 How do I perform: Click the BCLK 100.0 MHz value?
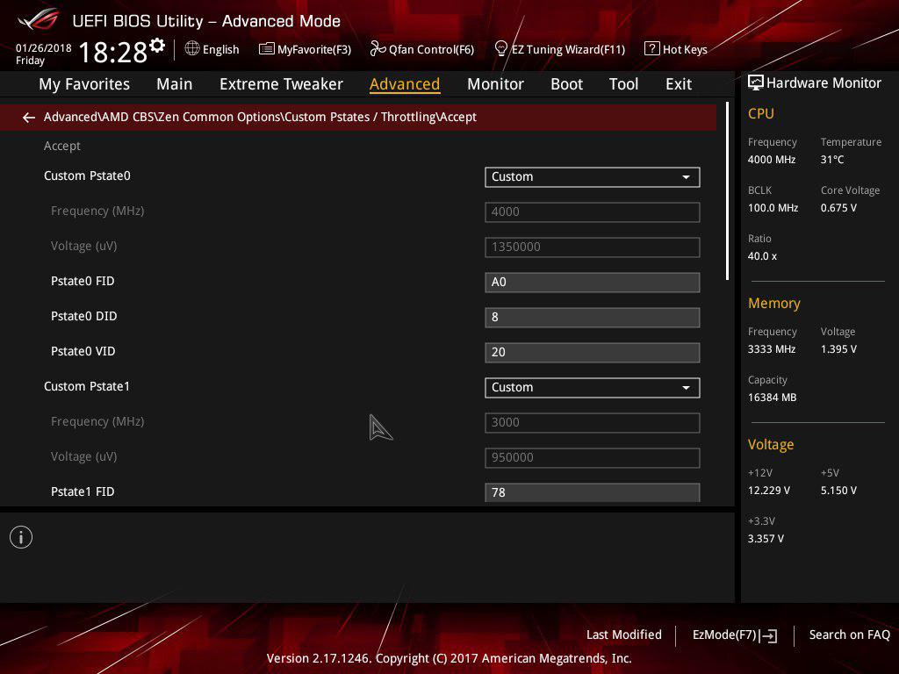(773, 208)
